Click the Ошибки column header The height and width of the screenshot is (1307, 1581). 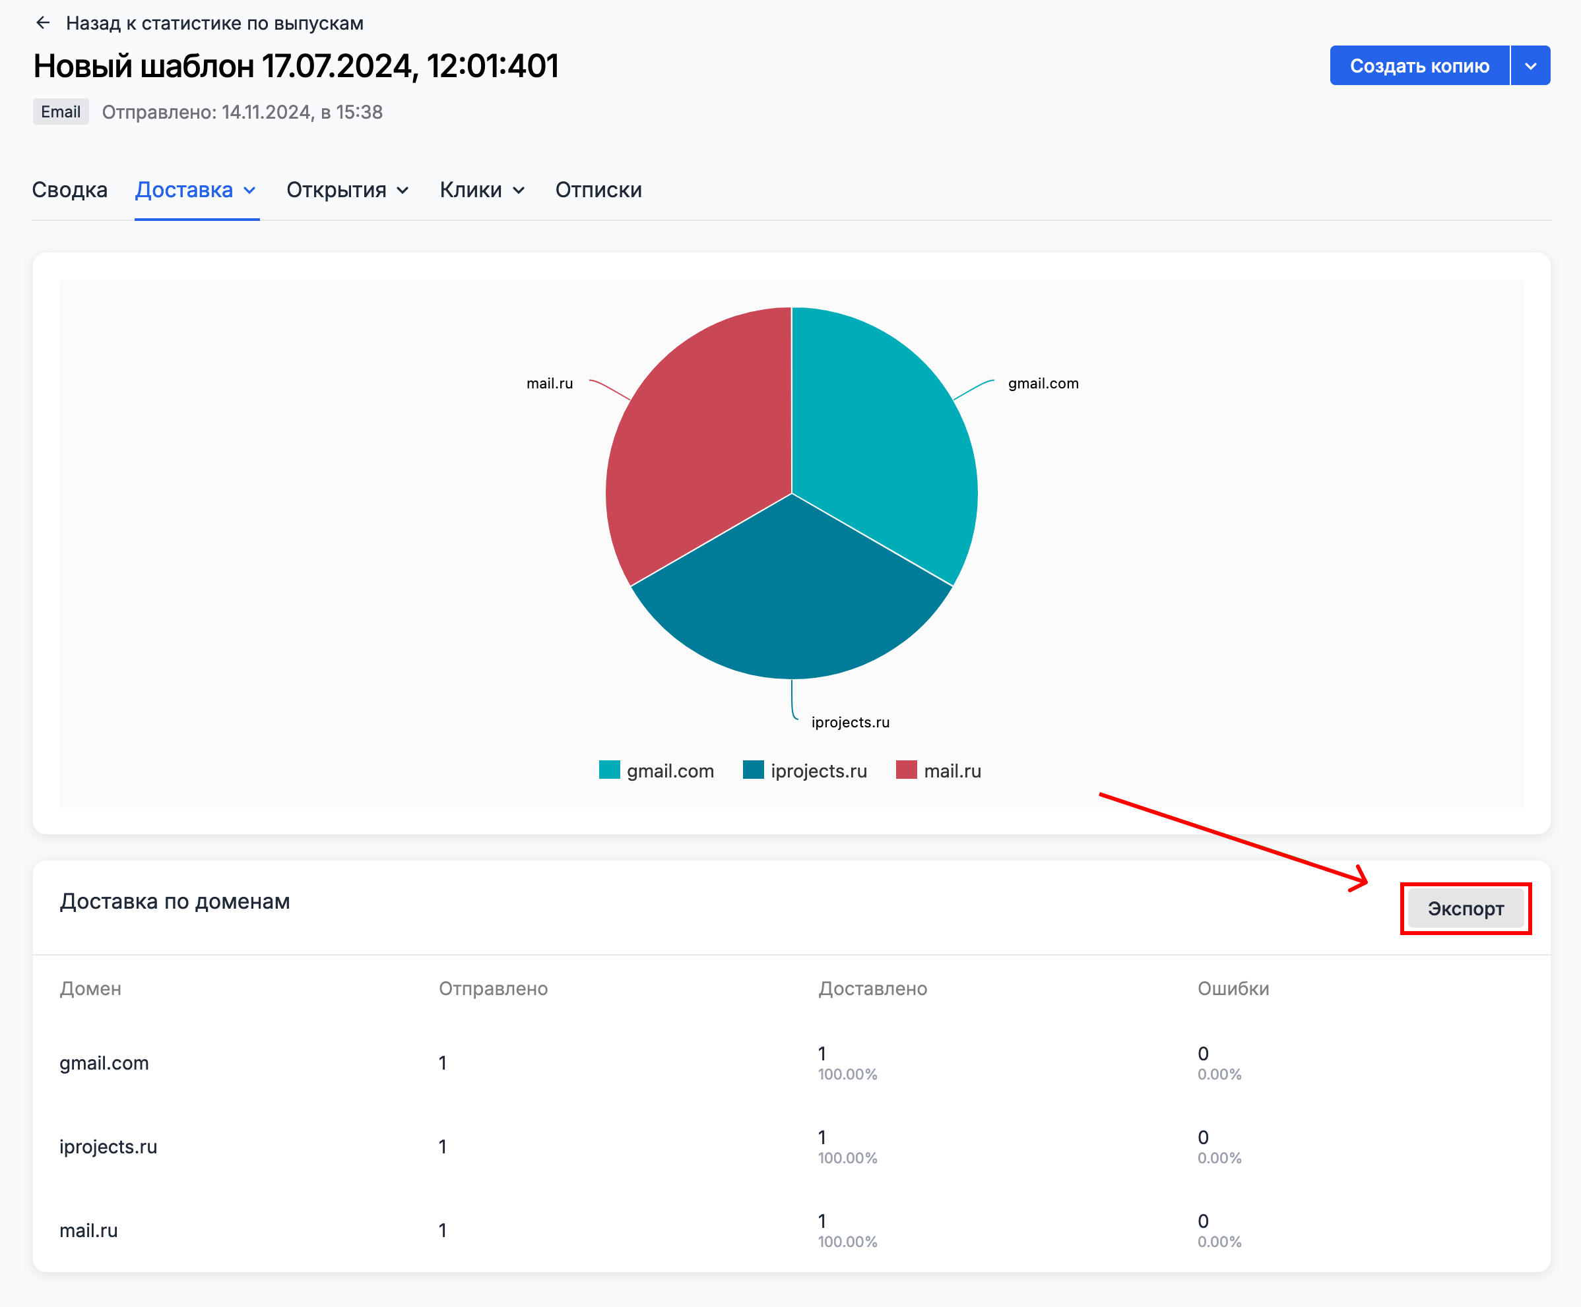pos(1233,988)
